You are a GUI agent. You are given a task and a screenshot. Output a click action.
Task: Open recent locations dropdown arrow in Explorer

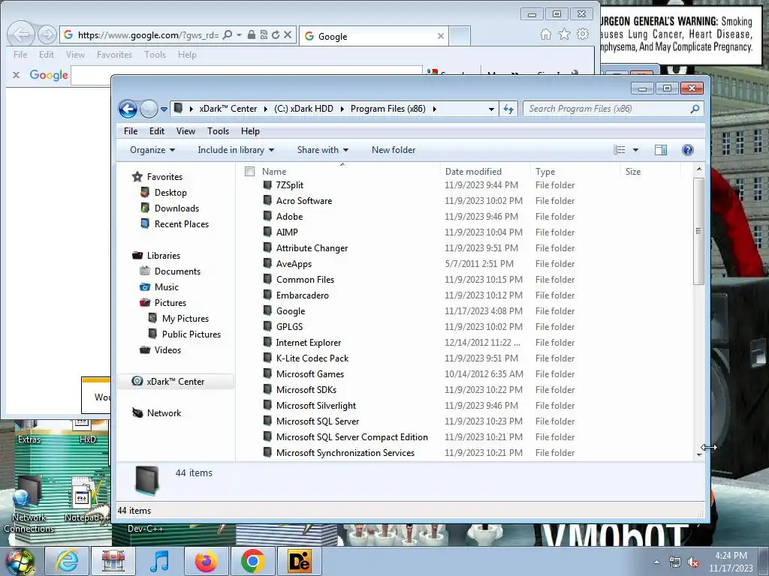tap(164, 109)
